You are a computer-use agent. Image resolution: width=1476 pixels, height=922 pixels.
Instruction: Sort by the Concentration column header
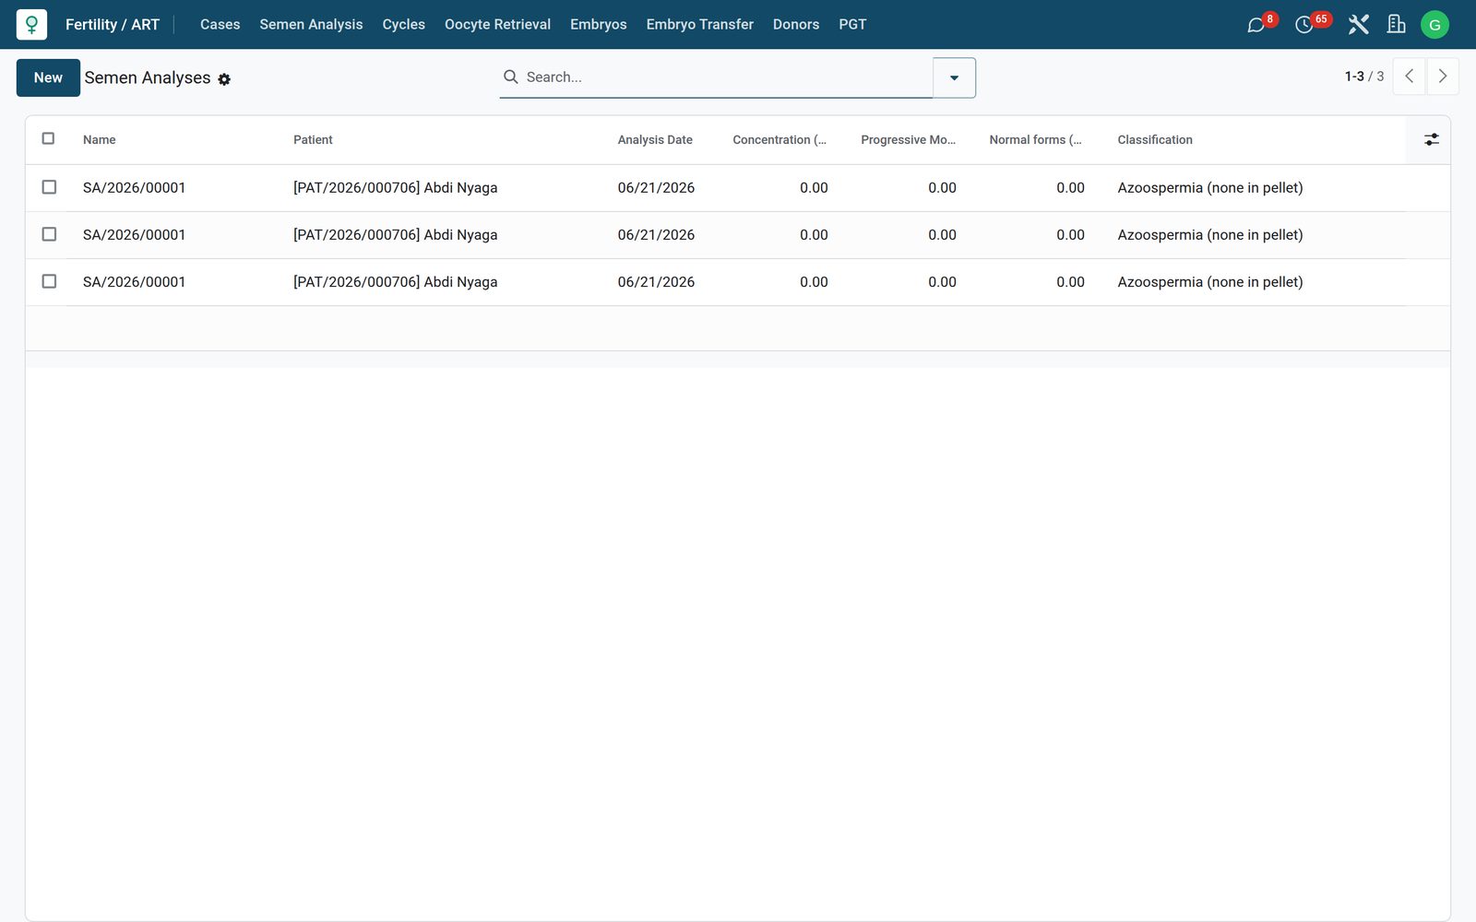pos(780,140)
